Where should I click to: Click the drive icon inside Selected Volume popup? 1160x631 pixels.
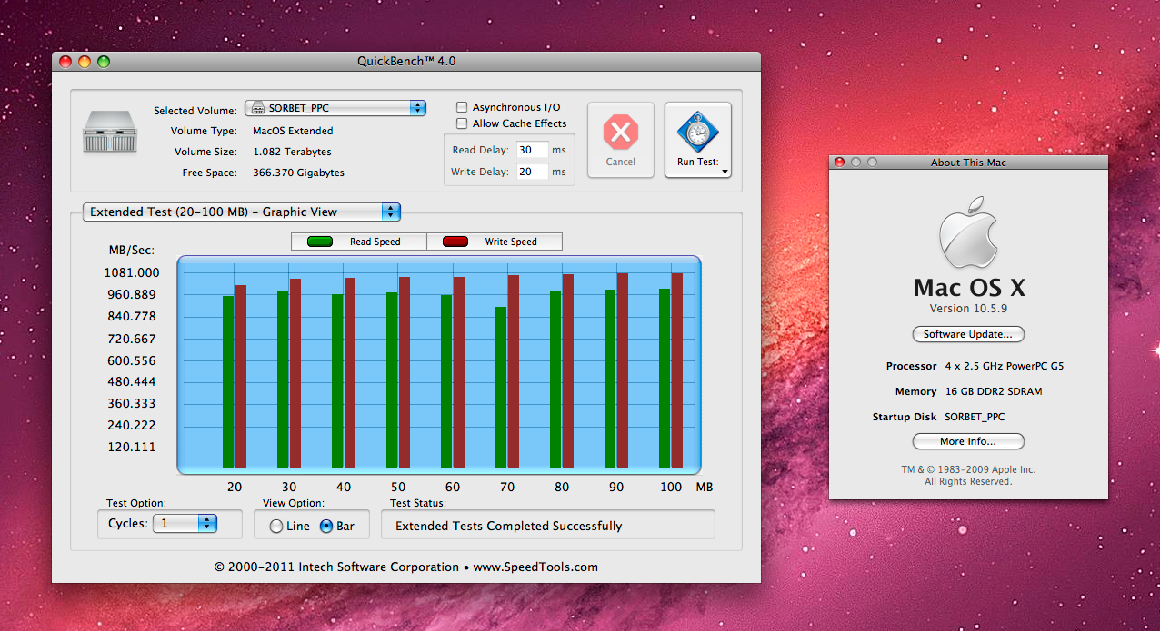pos(258,108)
